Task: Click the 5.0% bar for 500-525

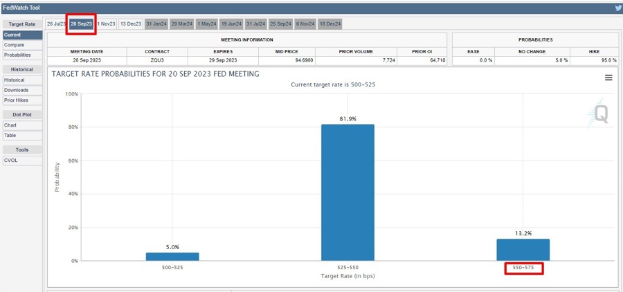Action: 172,257
